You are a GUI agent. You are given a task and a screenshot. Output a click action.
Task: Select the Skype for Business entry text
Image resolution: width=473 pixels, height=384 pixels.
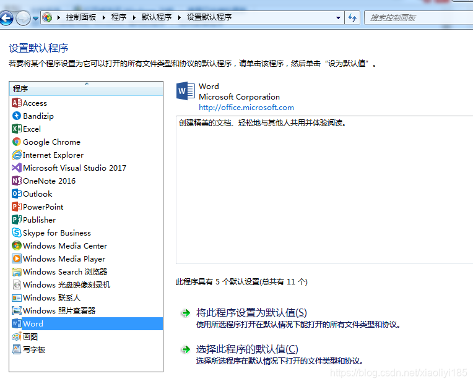point(57,233)
